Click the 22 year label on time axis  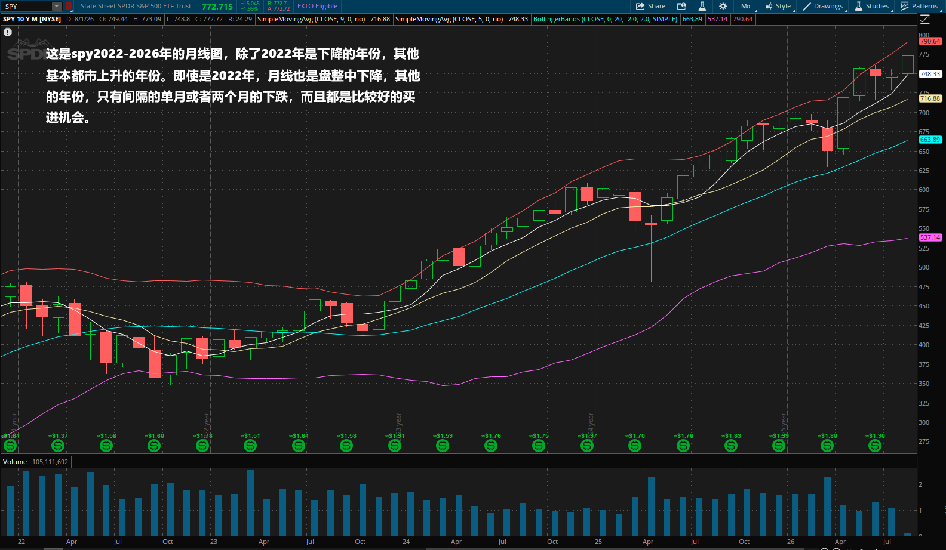[x=21, y=542]
